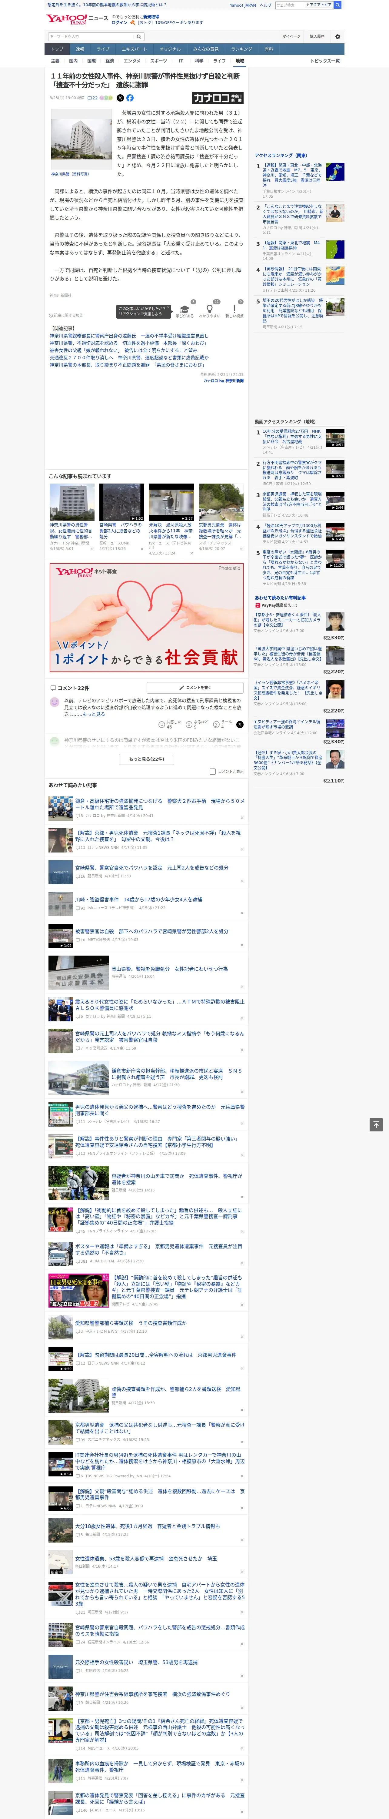Open the 経済 category tab
The image size is (389, 1819).
[x=109, y=61]
